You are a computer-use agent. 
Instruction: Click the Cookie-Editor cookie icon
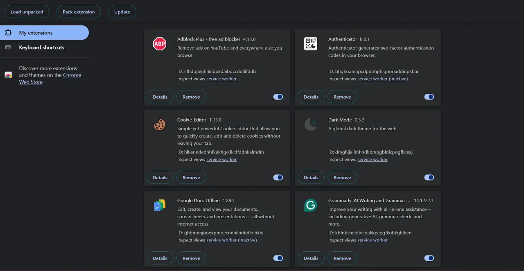[x=159, y=124]
